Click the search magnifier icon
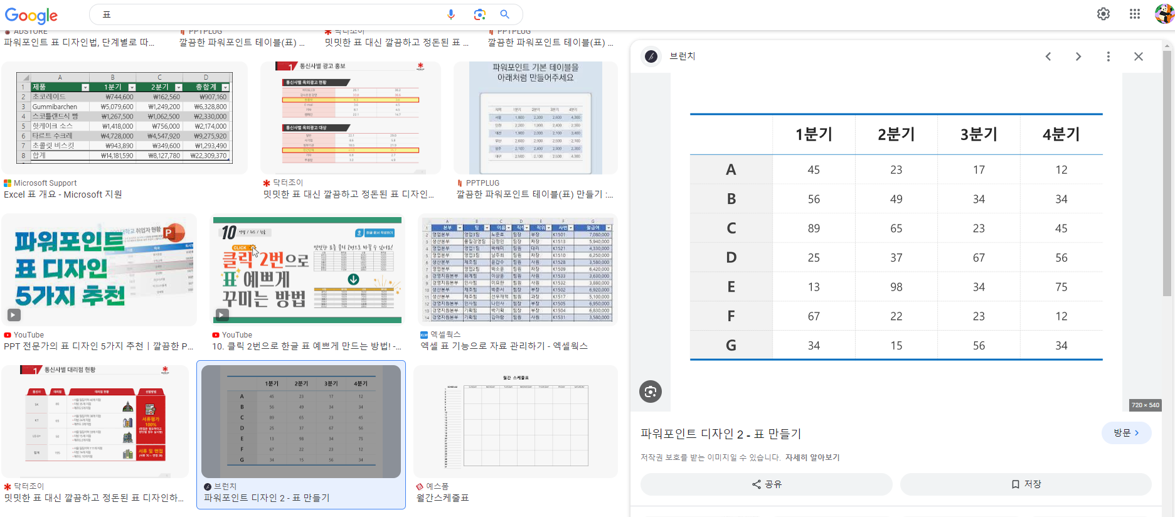This screenshot has height=517, width=1175. pos(504,14)
